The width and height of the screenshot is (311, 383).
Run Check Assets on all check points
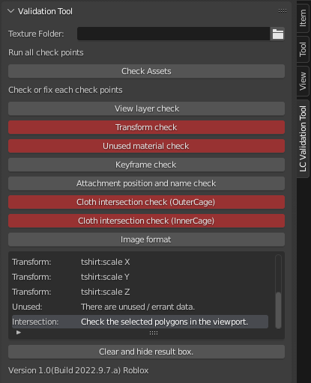pyautogui.click(x=146, y=71)
